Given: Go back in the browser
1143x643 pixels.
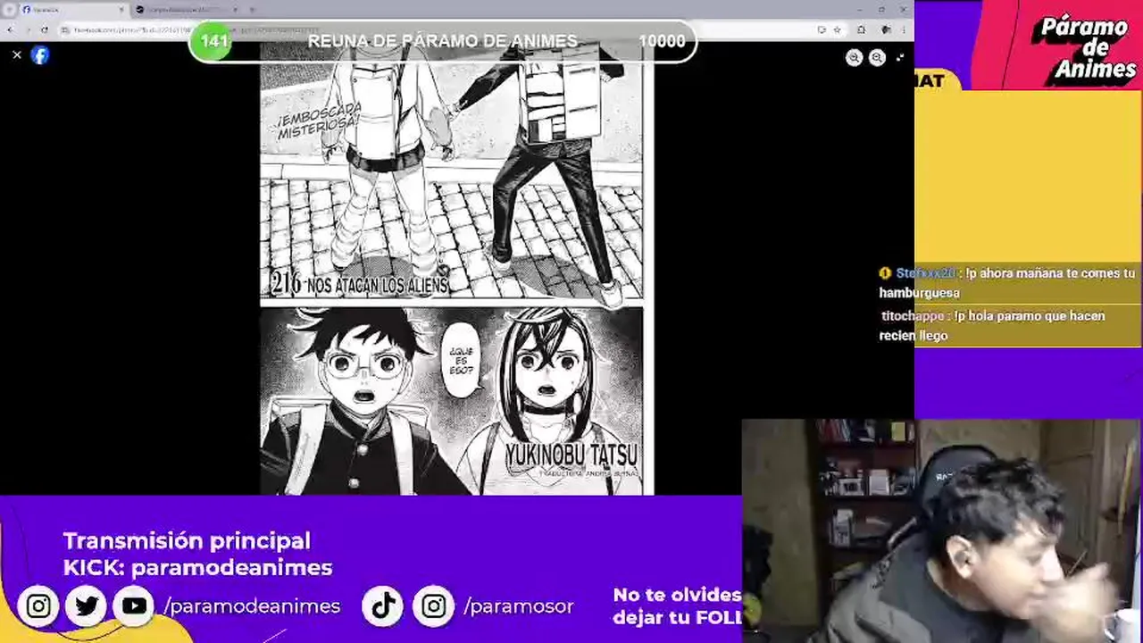Looking at the screenshot, I should [x=10, y=29].
